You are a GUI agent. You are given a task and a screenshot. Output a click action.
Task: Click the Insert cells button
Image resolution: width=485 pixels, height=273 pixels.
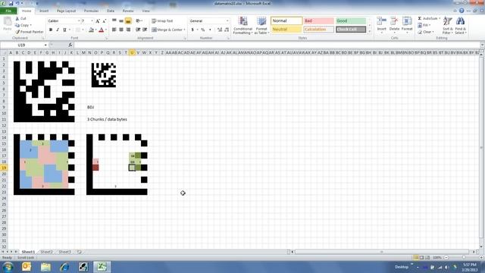click(381, 25)
